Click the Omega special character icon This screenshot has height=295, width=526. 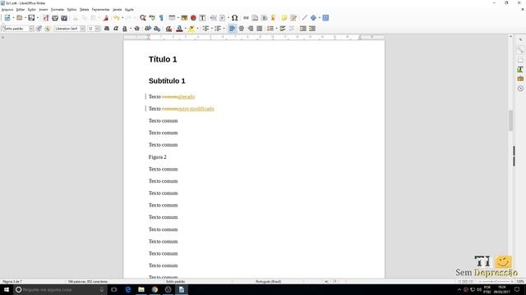[234, 18]
